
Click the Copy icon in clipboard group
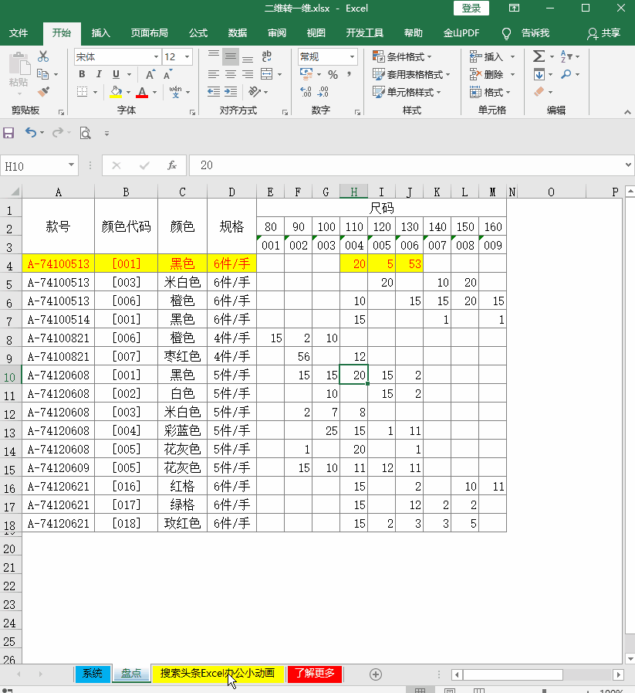click(x=42, y=74)
